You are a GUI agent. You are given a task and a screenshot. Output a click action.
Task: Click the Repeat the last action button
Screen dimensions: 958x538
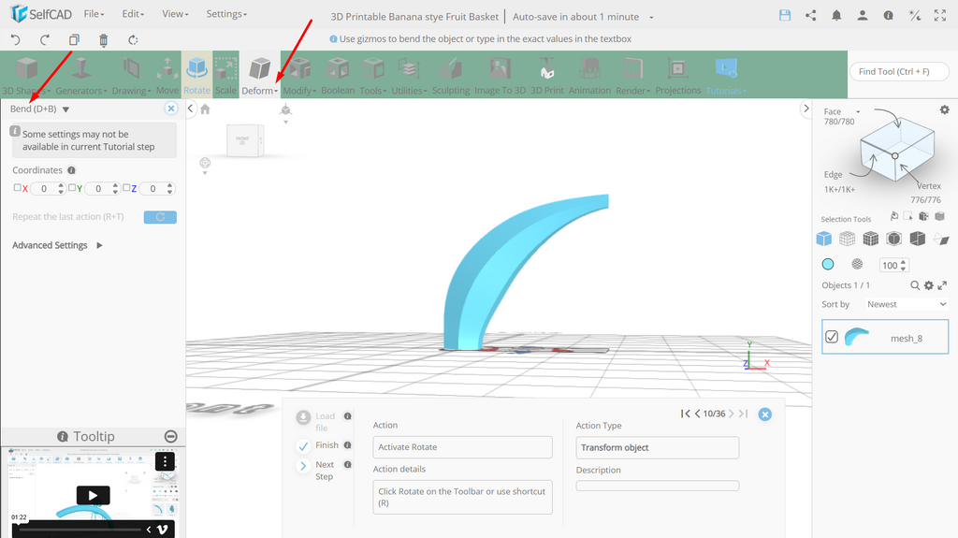coord(160,217)
